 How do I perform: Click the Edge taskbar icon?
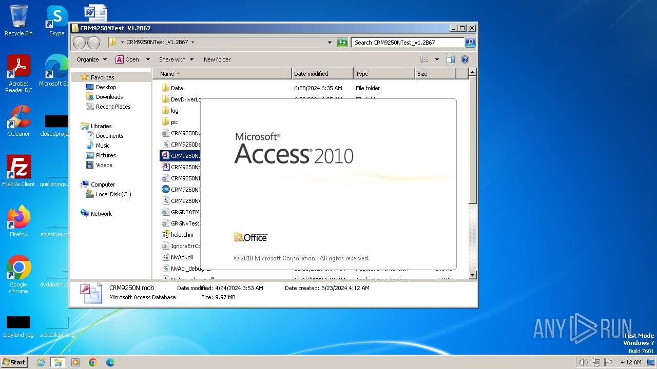click(x=110, y=362)
